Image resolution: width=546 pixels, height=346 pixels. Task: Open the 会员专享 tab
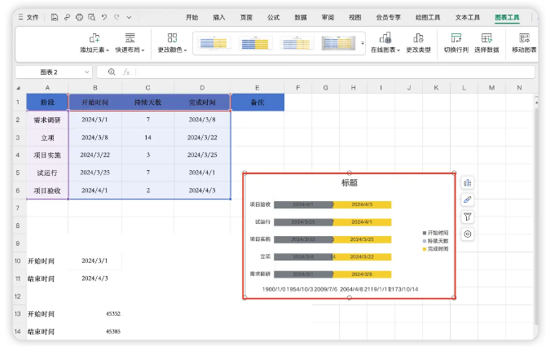point(388,17)
